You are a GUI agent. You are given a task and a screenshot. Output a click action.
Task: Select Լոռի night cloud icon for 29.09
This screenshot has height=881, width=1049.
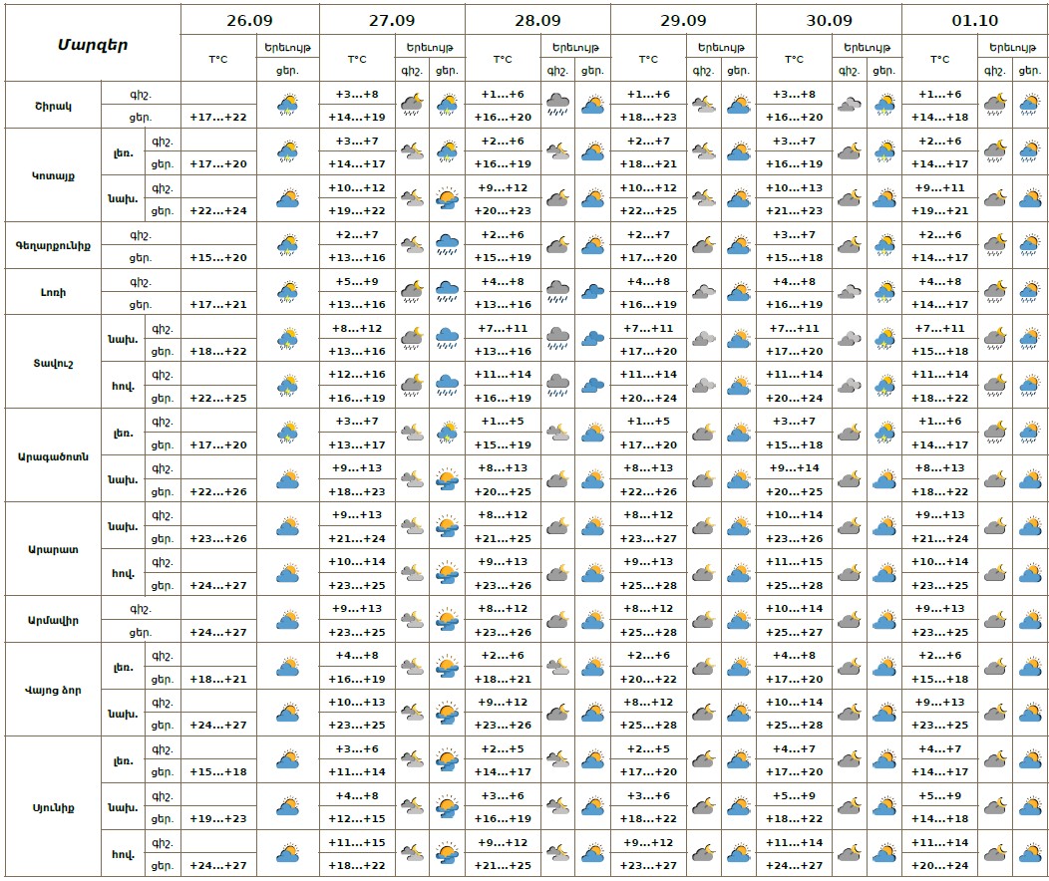point(704,292)
